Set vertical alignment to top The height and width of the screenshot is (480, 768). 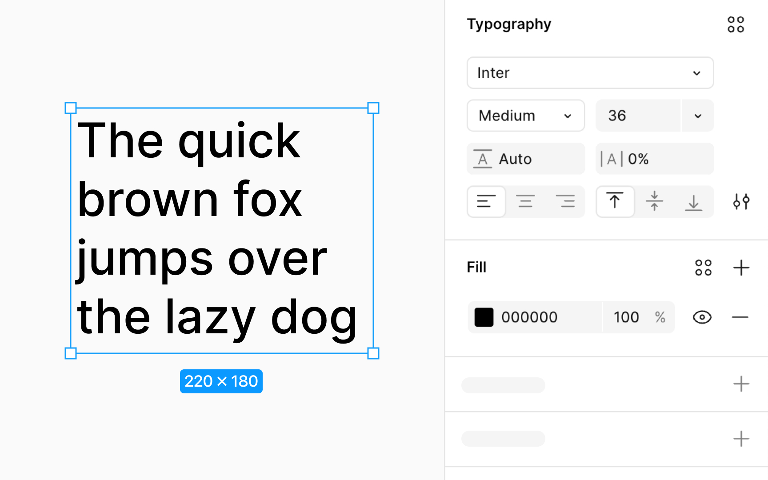615,201
